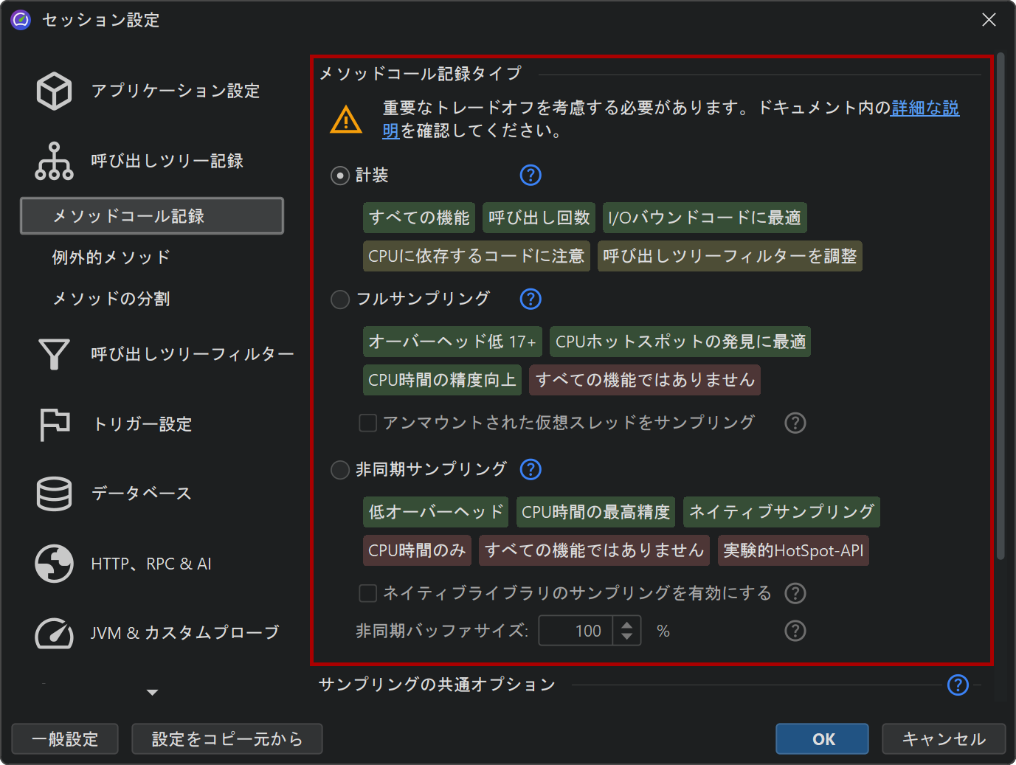1016x765 pixels.
Task: Click help icon next to 計装
Action: [x=531, y=175]
